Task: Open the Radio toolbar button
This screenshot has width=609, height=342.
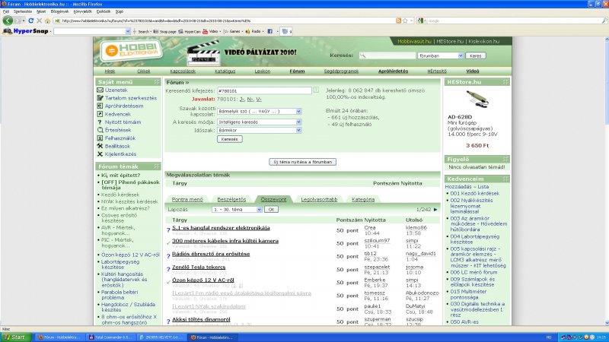Action: point(254,31)
